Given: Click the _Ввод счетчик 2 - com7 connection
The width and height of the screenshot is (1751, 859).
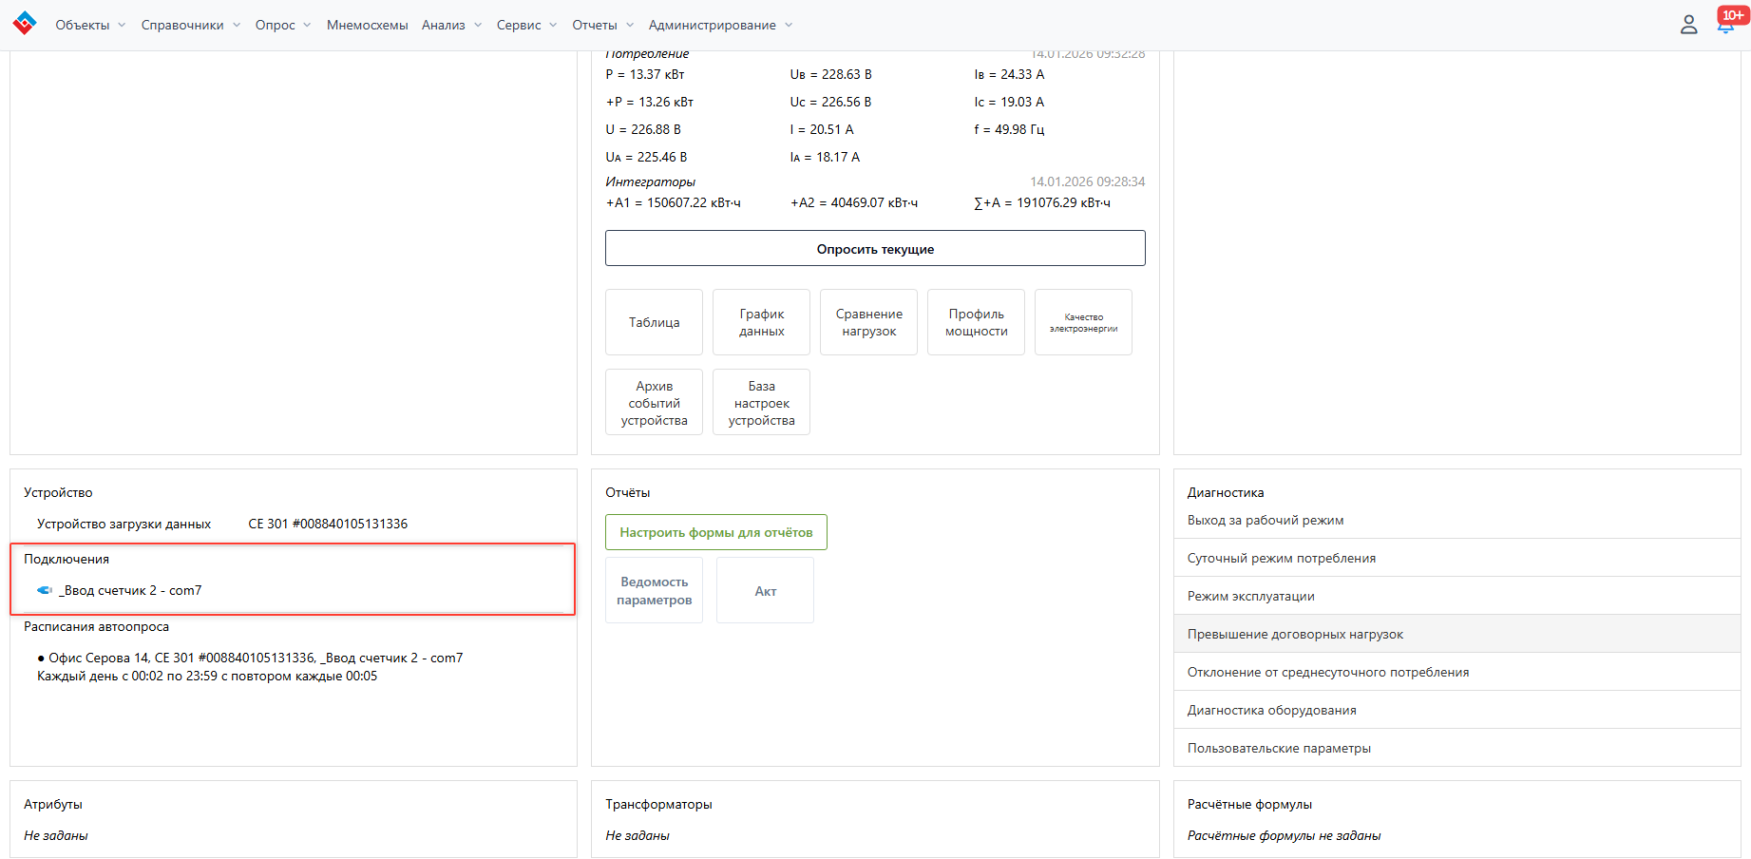Looking at the screenshot, I should 132,590.
